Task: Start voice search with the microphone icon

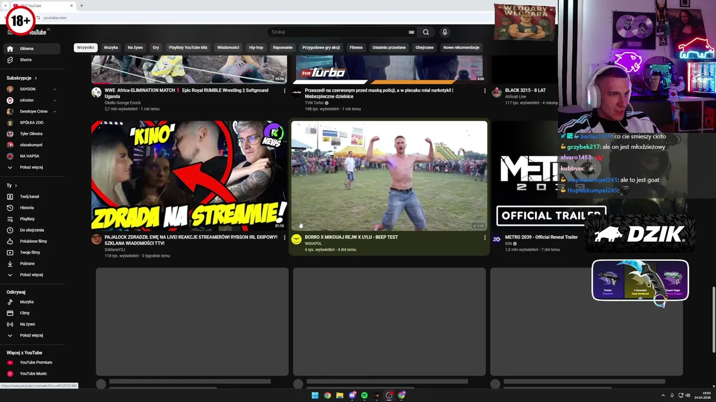Action: pos(445,32)
